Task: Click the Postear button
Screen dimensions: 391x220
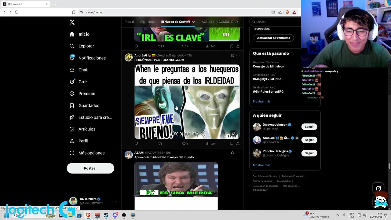Action: pos(90,168)
